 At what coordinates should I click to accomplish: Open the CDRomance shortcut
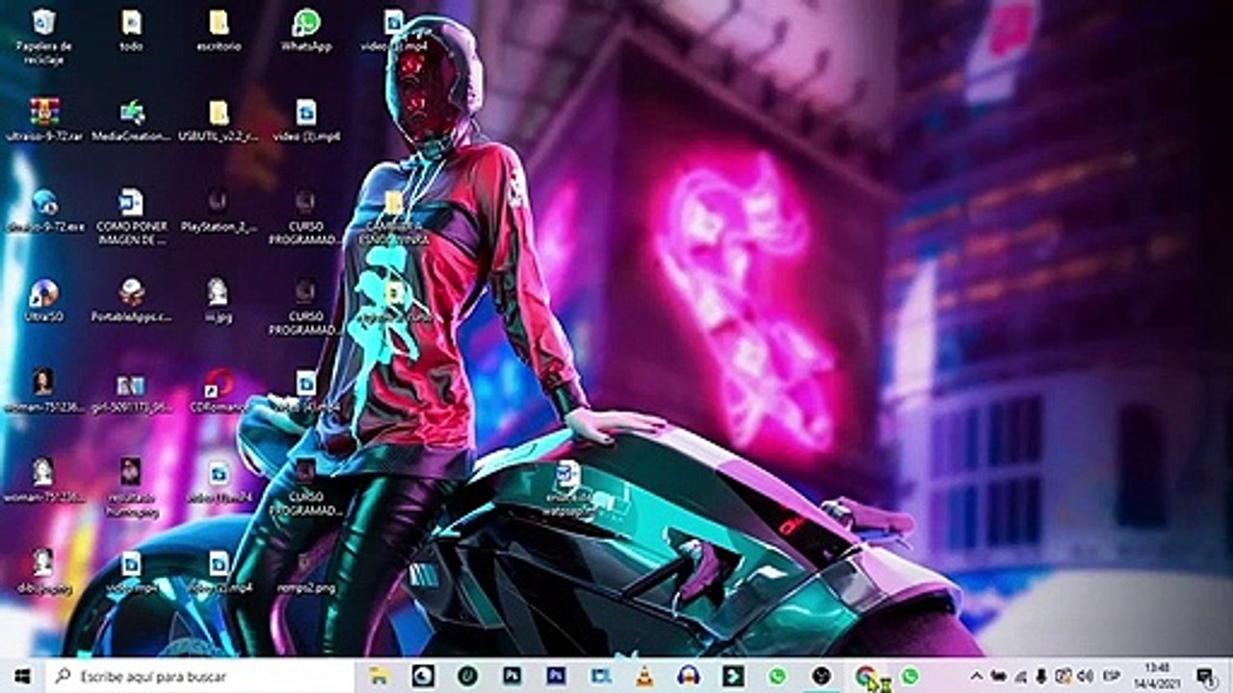click(x=219, y=392)
